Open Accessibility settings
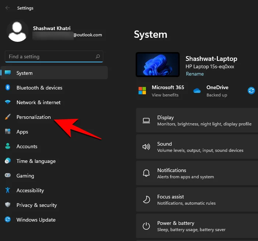Screen dimensions: 258x241 point(54,190)
